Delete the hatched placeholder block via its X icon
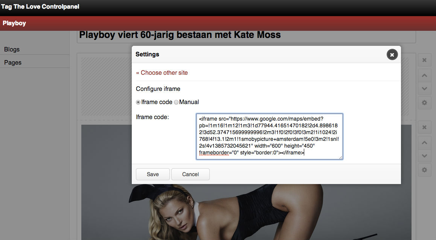This screenshot has width=436, height=240. [x=424, y=60]
